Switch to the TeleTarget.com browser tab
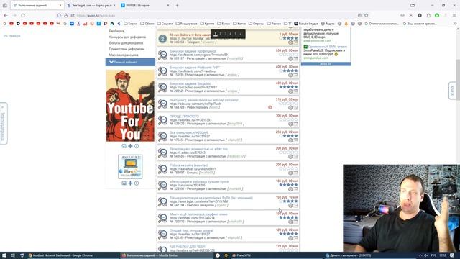This screenshot has width=460, height=259. click(91, 5)
